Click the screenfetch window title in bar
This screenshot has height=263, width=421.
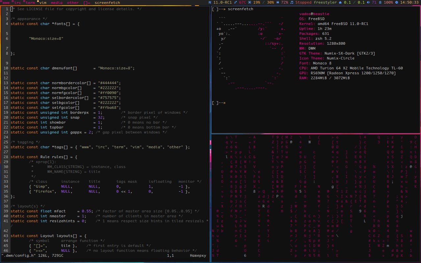click(107, 2)
